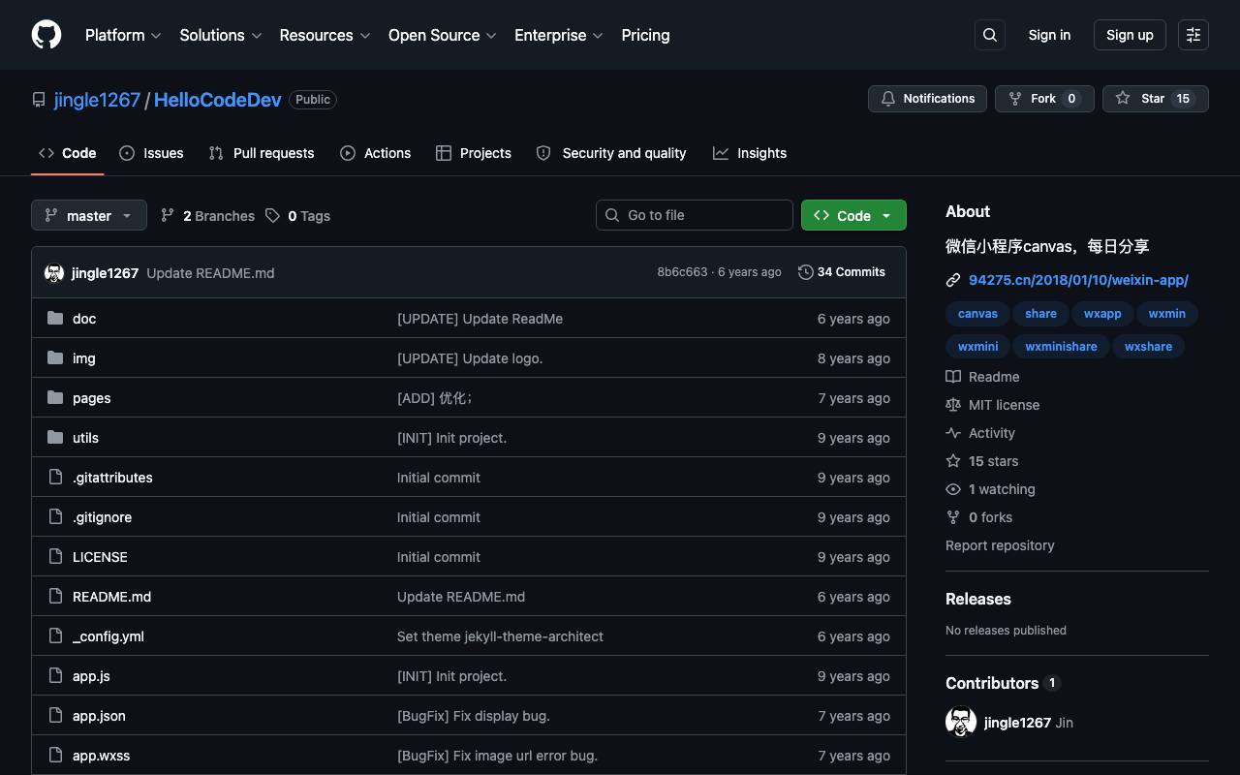Open appearance settings icon beside Sign up
The image size is (1240, 775).
point(1193,35)
